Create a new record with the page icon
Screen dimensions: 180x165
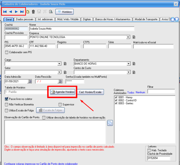tap(28, 12)
